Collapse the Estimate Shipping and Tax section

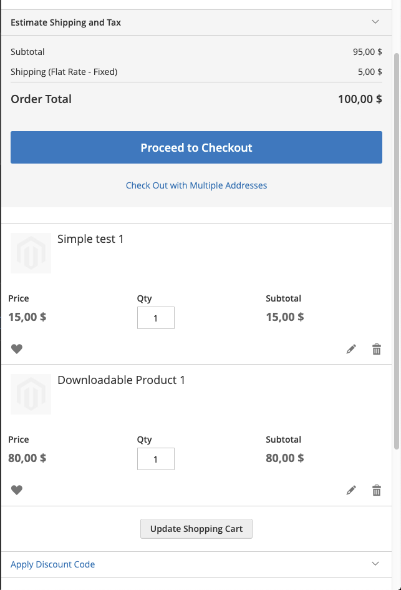(375, 22)
